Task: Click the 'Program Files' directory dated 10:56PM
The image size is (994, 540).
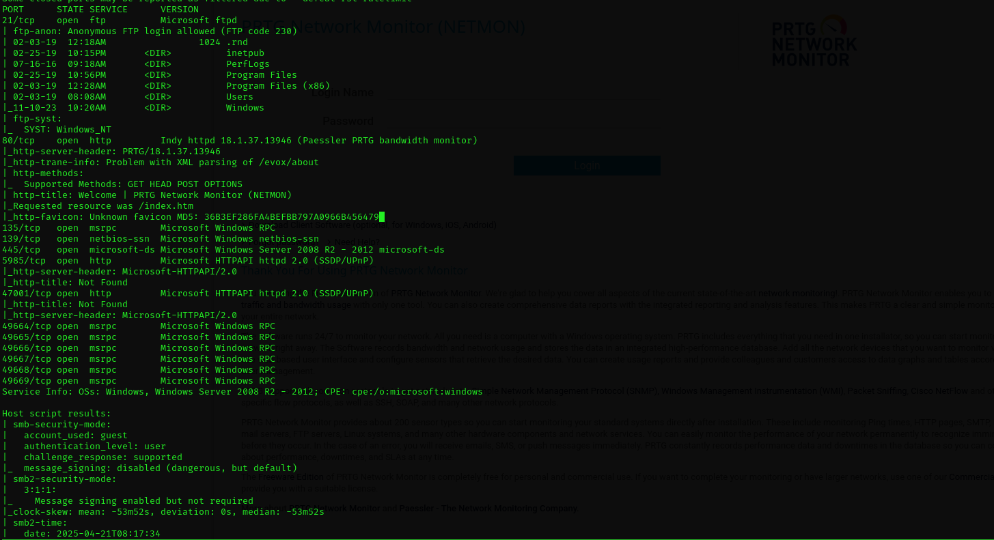Action: pyautogui.click(x=262, y=75)
